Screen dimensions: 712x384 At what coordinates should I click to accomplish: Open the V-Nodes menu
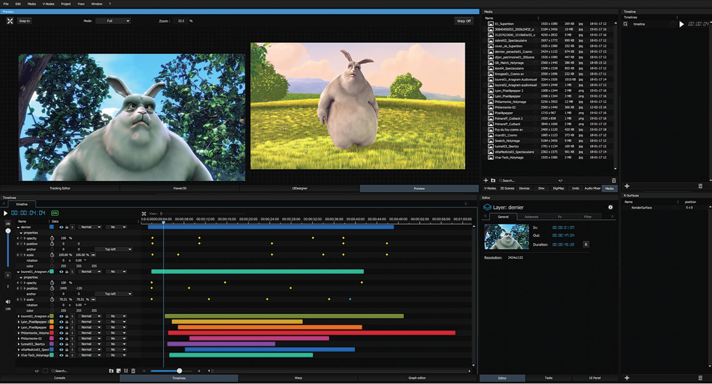point(48,4)
